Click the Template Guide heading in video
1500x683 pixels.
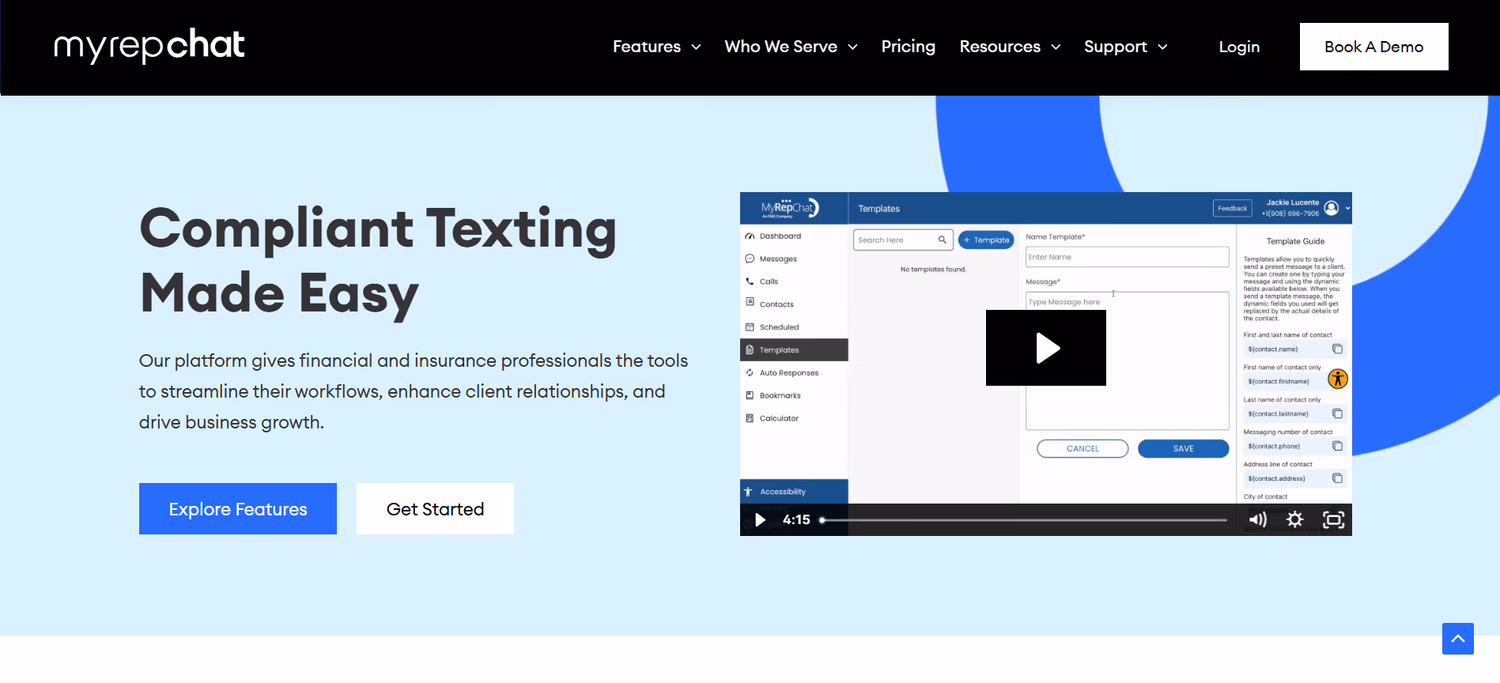click(1295, 241)
